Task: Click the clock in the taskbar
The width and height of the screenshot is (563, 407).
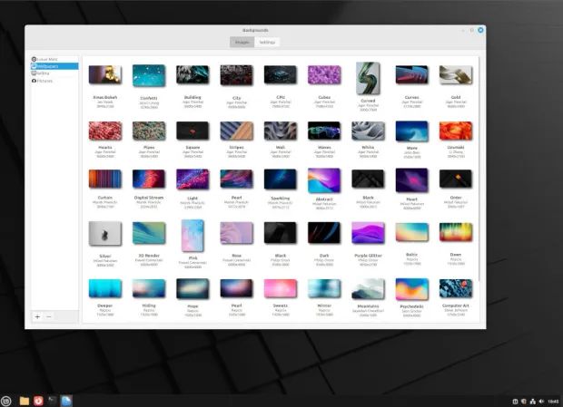Action: point(553,402)
